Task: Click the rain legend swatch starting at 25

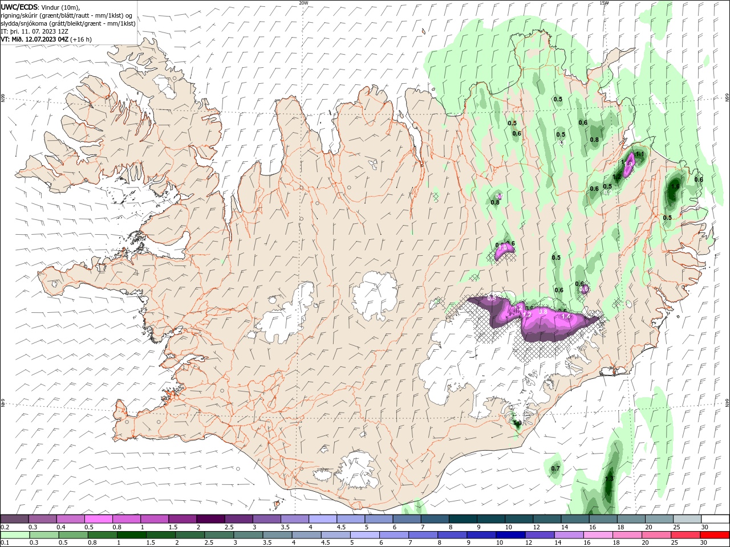Action: point(685,534)
